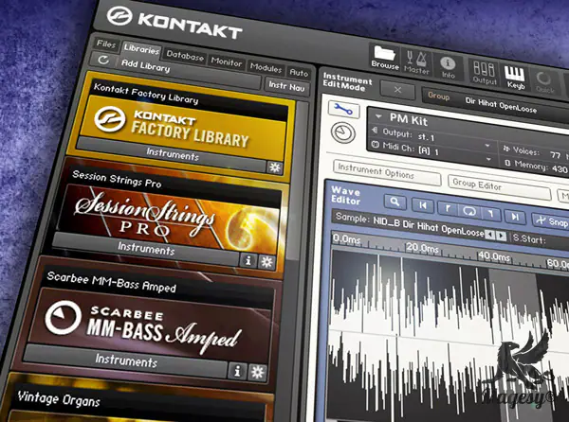
Task: Open the Midi Ch dropdown
Action: [488, 159]
